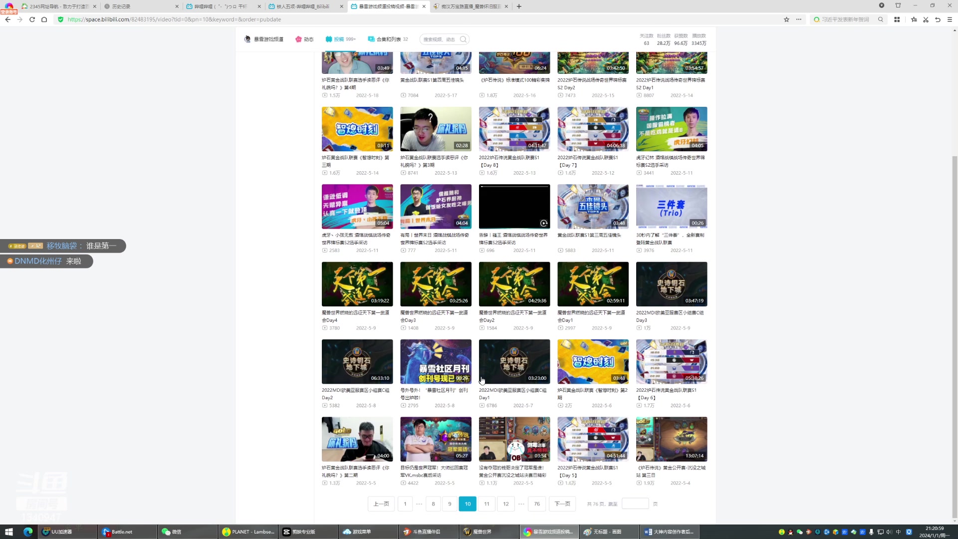
Task: Open the 13:07:14 黄金公开赛 thumbnail
Action: pos(672,439)
